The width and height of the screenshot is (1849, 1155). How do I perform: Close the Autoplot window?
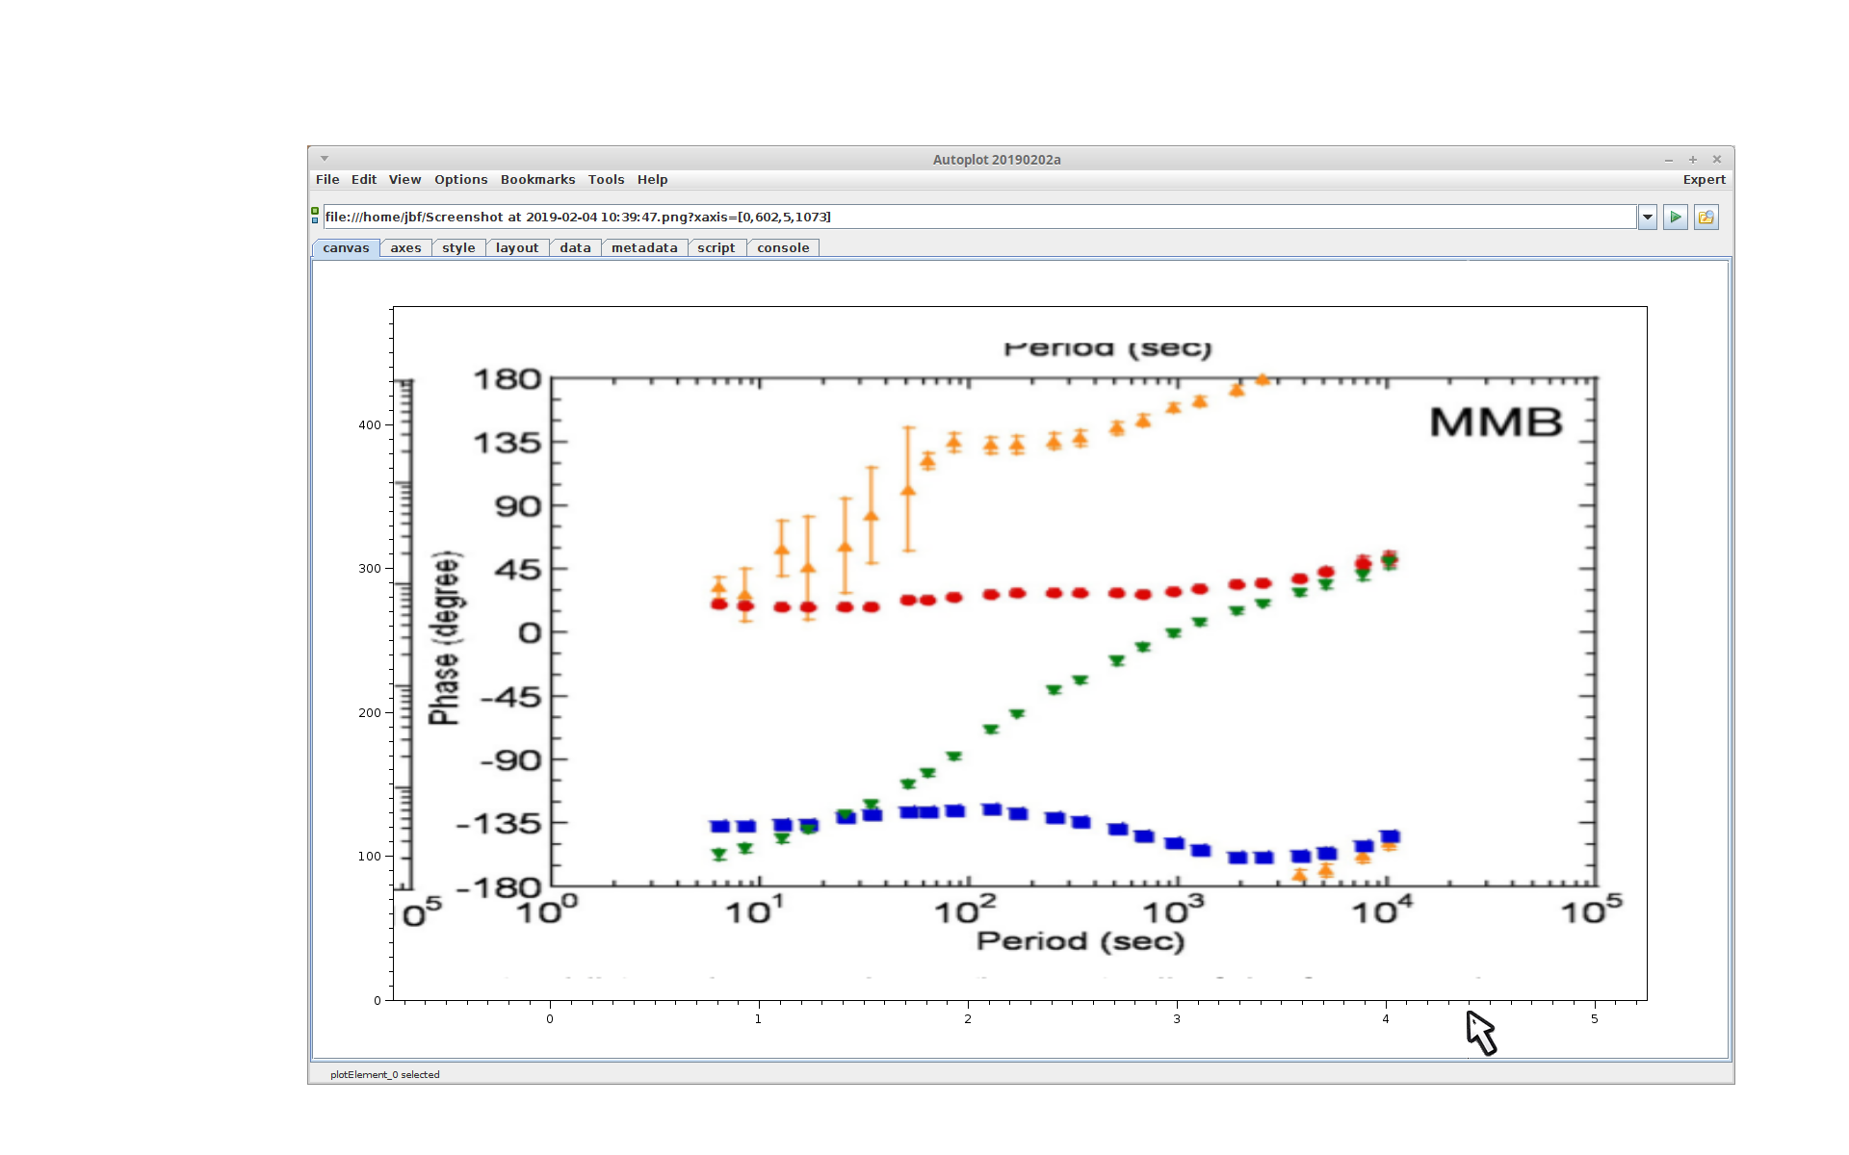[1717, 160]
